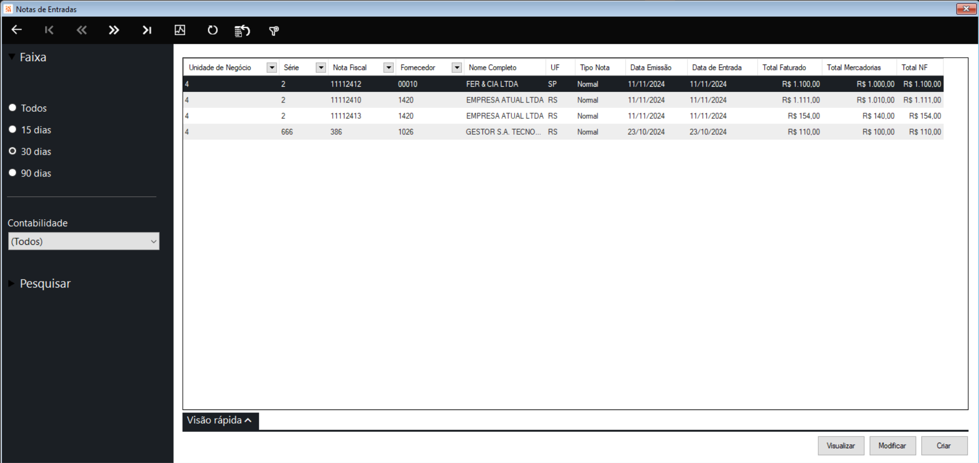Advance to the next page of records
The height and width of the screenshot is (463, 979).
coord(114,30)
